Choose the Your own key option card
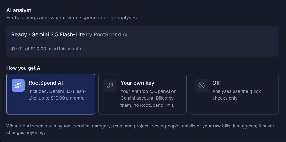 (x=142, y=94)
